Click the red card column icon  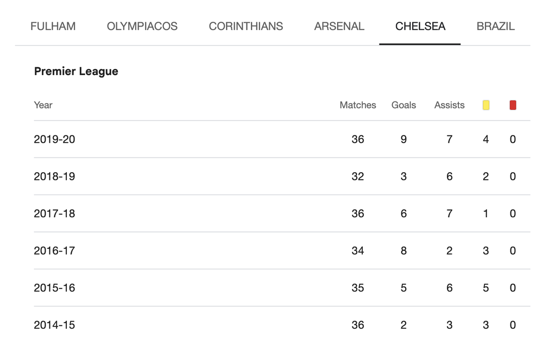(x=513, y=105)
